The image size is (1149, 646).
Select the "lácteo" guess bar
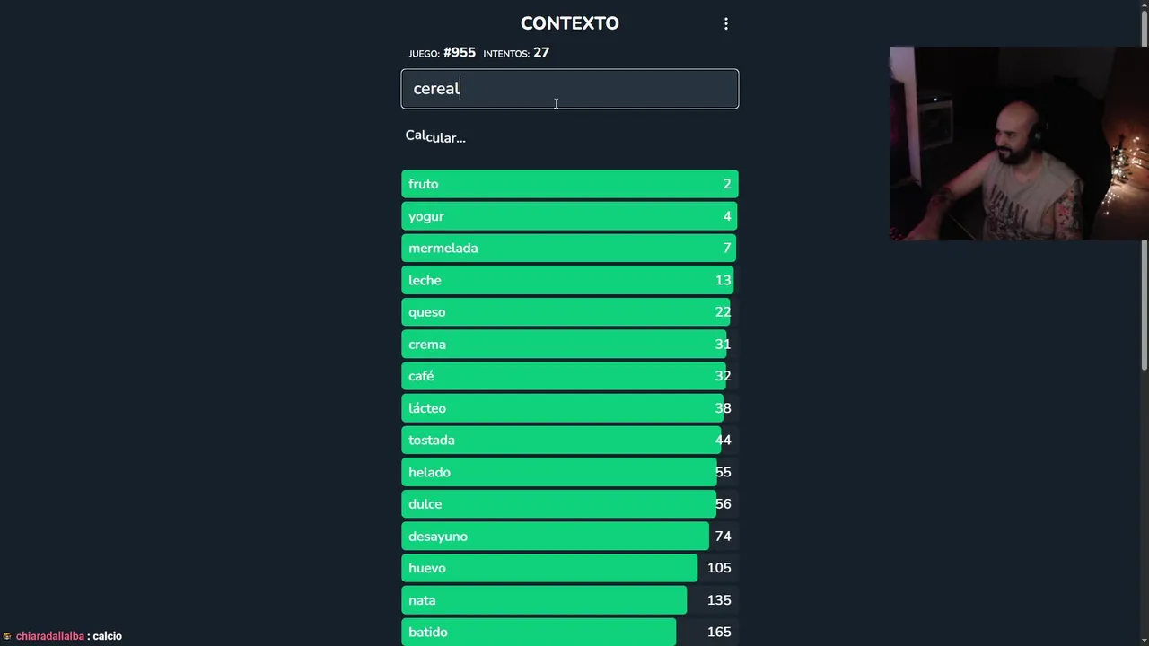click(x=569, y=408)
